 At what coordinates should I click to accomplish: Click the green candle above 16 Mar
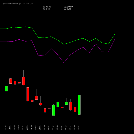tap(6, 89)
